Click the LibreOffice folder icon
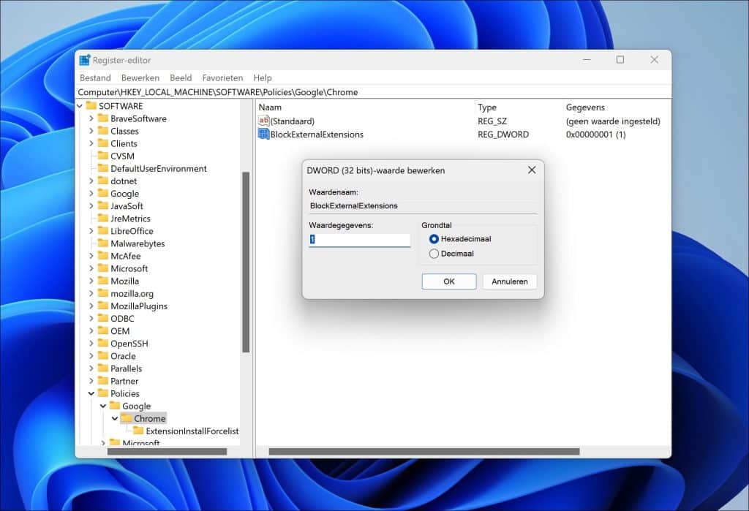This screenshot has width=749, height=511. 102,231
